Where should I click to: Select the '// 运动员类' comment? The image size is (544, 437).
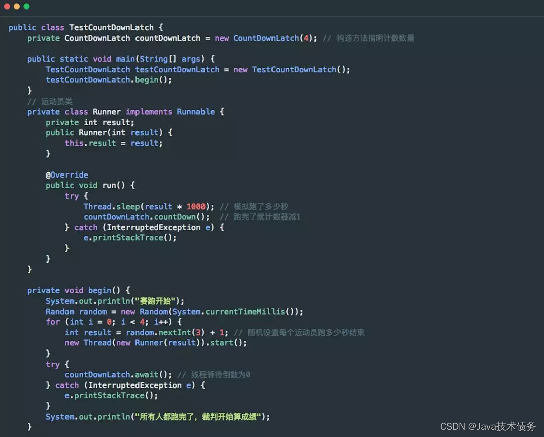click(x=50, y=101)
